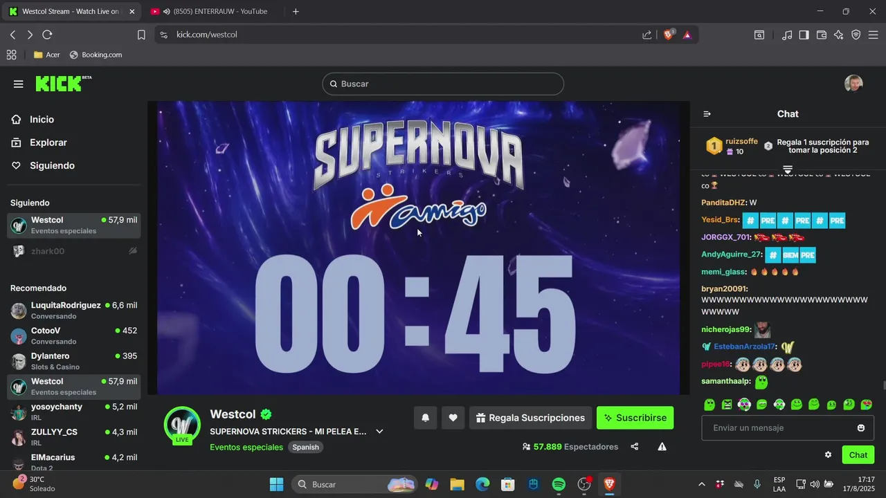Screen dimensions: 886x498
Task: Insert the first green blob emote
Action: pos(709,405)
